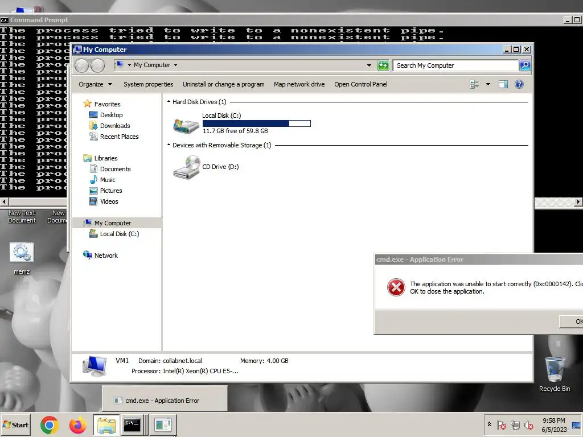Select My Computer in navigation pane

pos(112,223)
